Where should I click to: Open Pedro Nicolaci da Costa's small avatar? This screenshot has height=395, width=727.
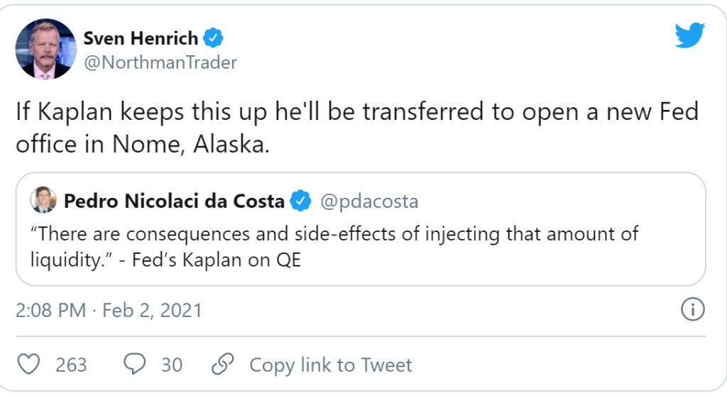(x=43, y=201)
